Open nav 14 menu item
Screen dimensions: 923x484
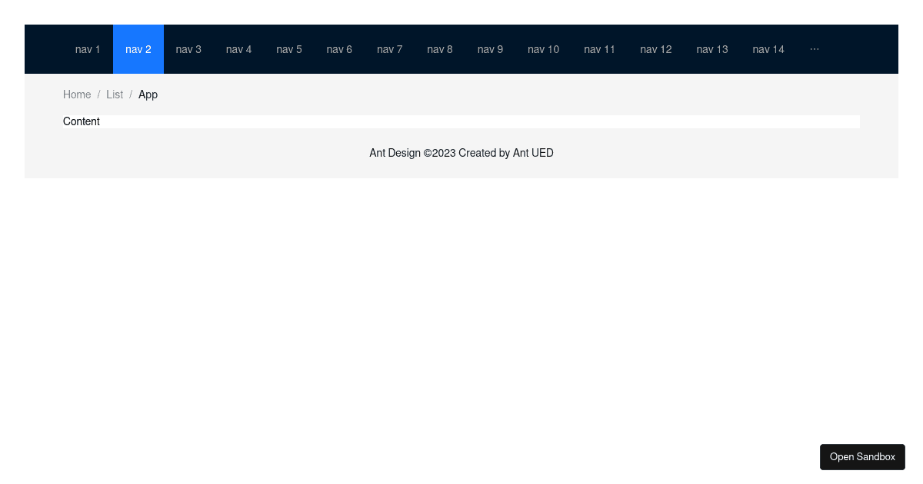(x=768, y=49)
